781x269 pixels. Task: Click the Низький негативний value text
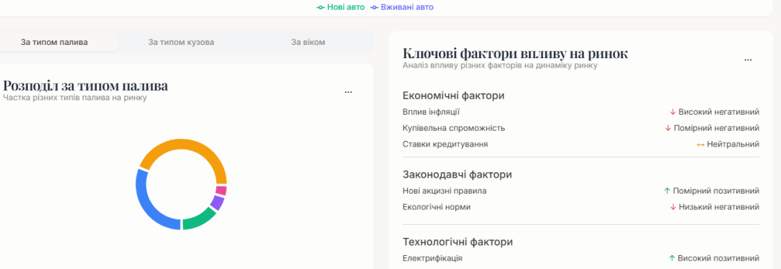tap(719, 207)
